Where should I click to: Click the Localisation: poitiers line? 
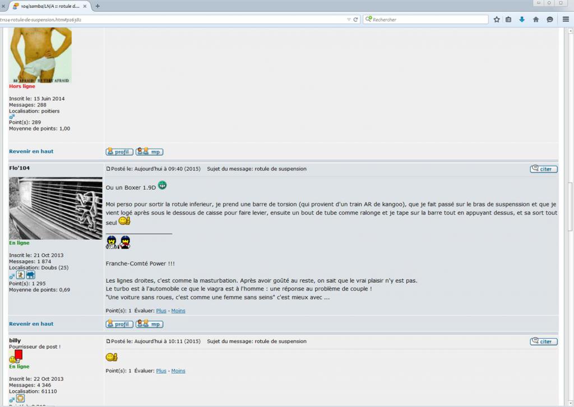[x=34, y=111]
